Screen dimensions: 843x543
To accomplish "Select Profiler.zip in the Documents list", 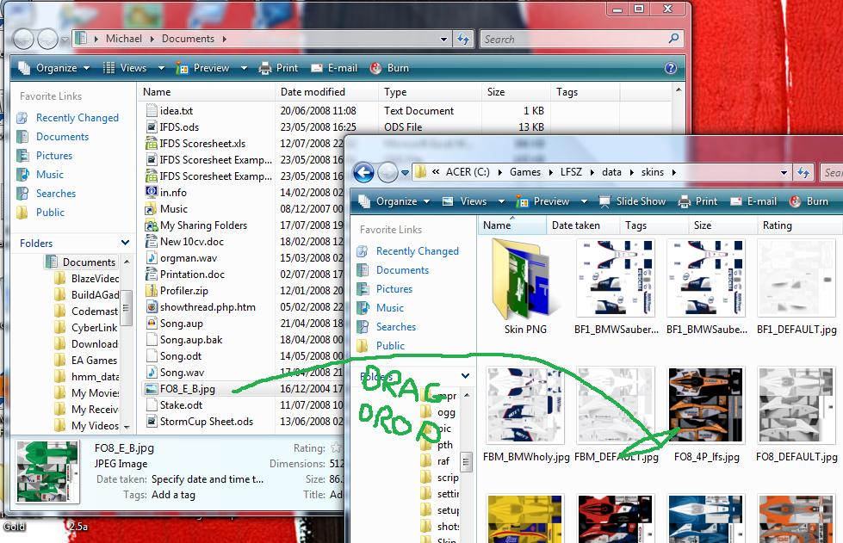I will [x=177, y=291].
